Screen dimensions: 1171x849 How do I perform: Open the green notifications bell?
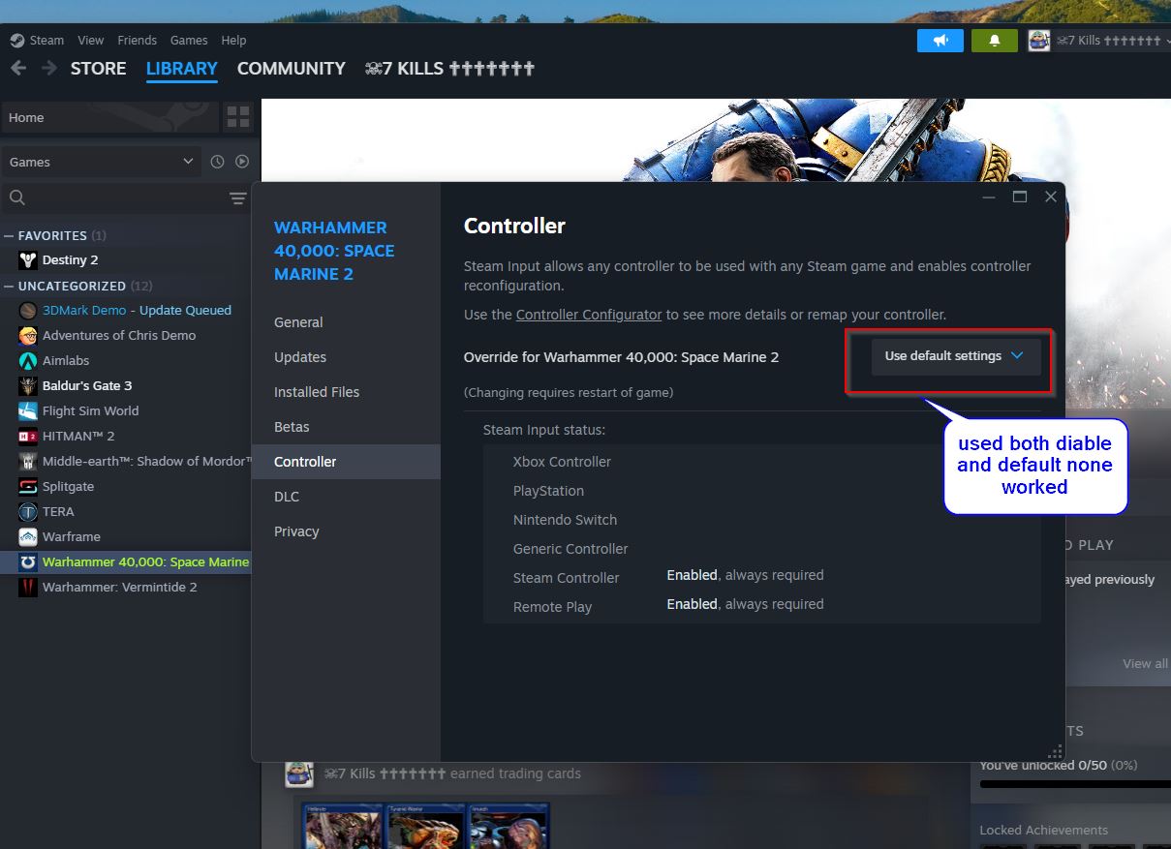[995, 41]
